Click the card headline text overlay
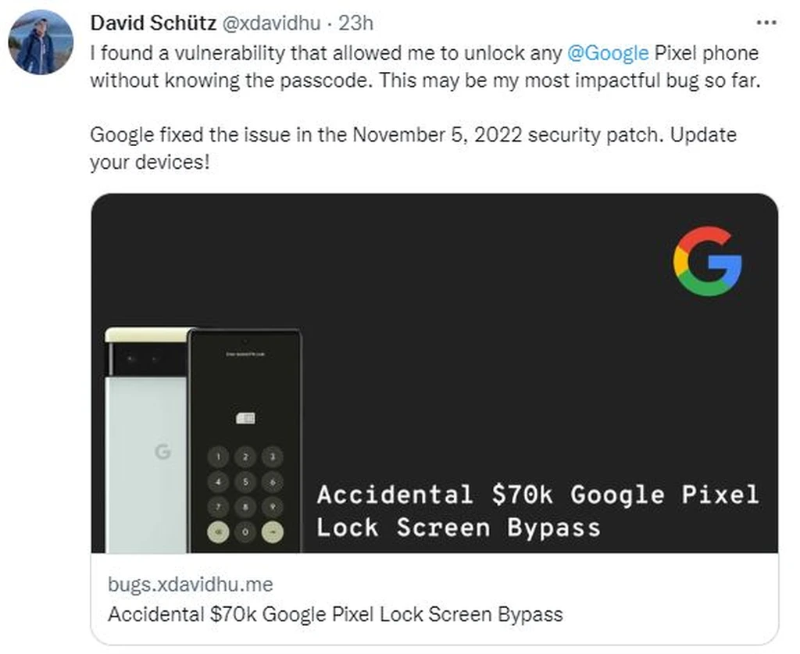800x654 pixels. (537, 511)
